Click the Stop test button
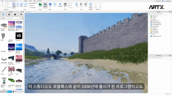Screen dimensions: 172x96 86,5
